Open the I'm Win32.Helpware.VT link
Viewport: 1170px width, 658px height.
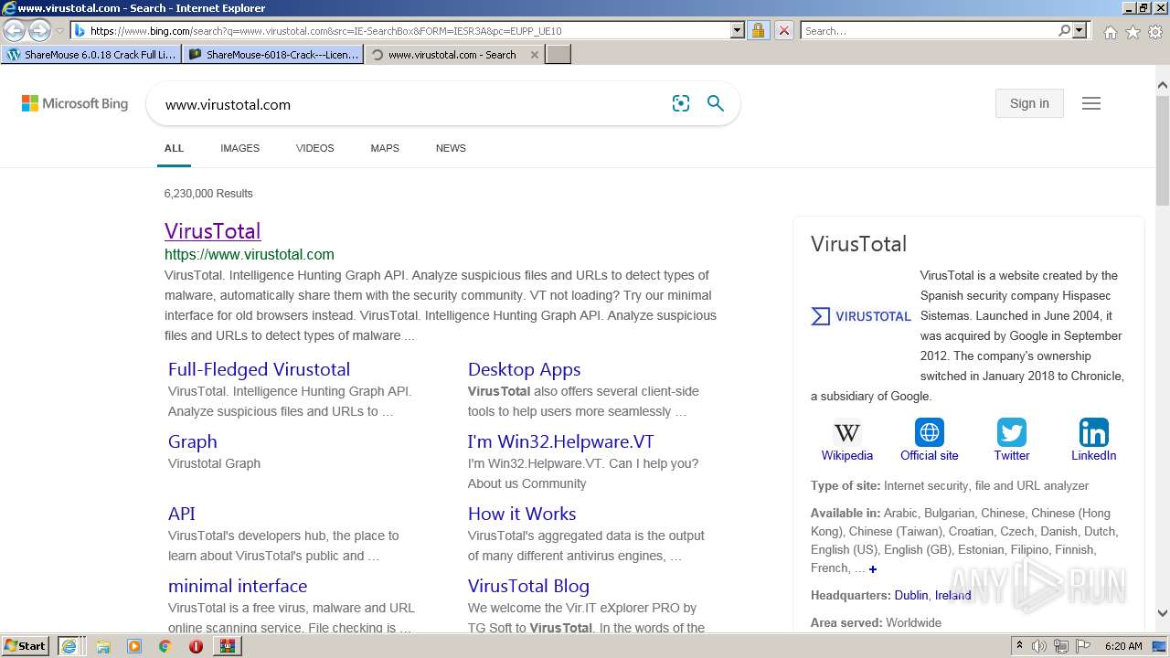coord(560,441)
